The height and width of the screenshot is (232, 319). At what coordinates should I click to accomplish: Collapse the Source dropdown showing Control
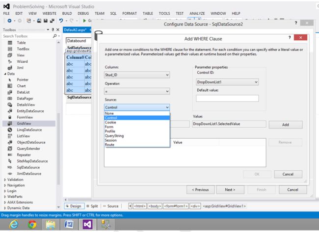point(137,107)
